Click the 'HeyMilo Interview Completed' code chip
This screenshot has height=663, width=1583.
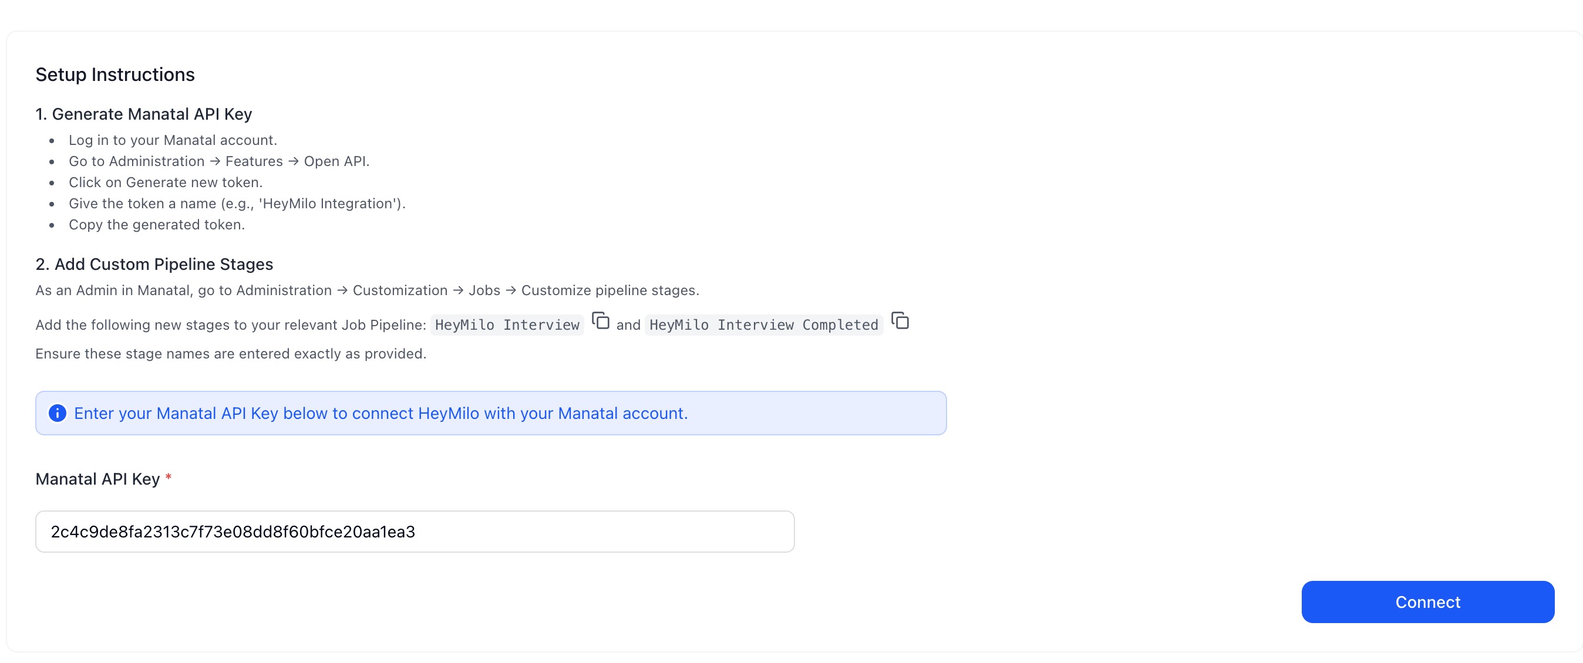coord(763,324)
